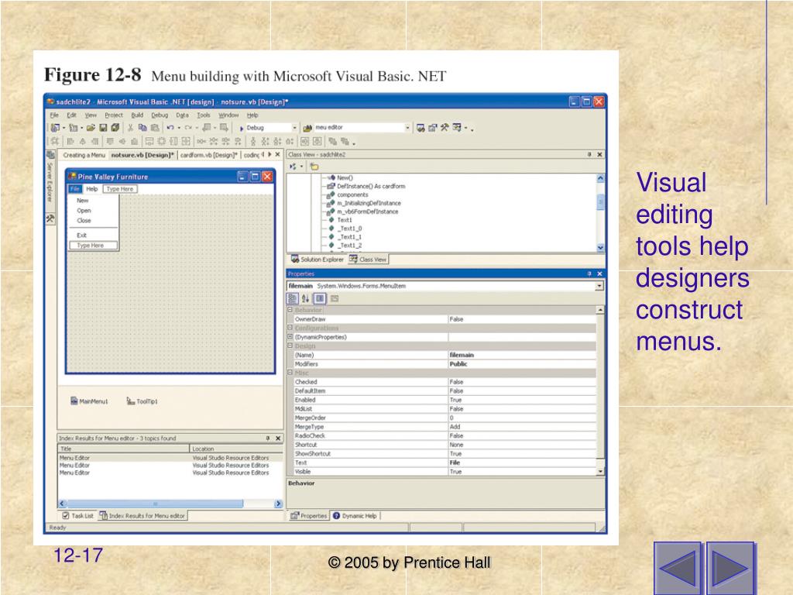
Task: Click the previous slide arrow button
Action: tap(677, 568)
